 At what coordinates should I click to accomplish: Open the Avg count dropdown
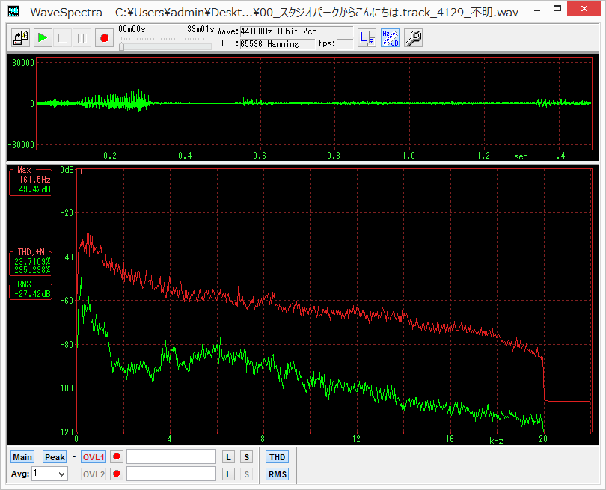click(61, 474)
